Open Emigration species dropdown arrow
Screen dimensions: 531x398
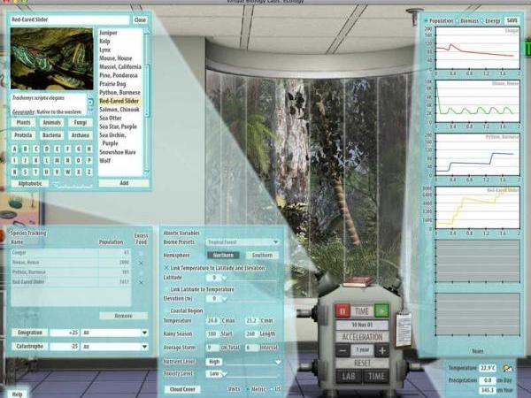(144, 333)
